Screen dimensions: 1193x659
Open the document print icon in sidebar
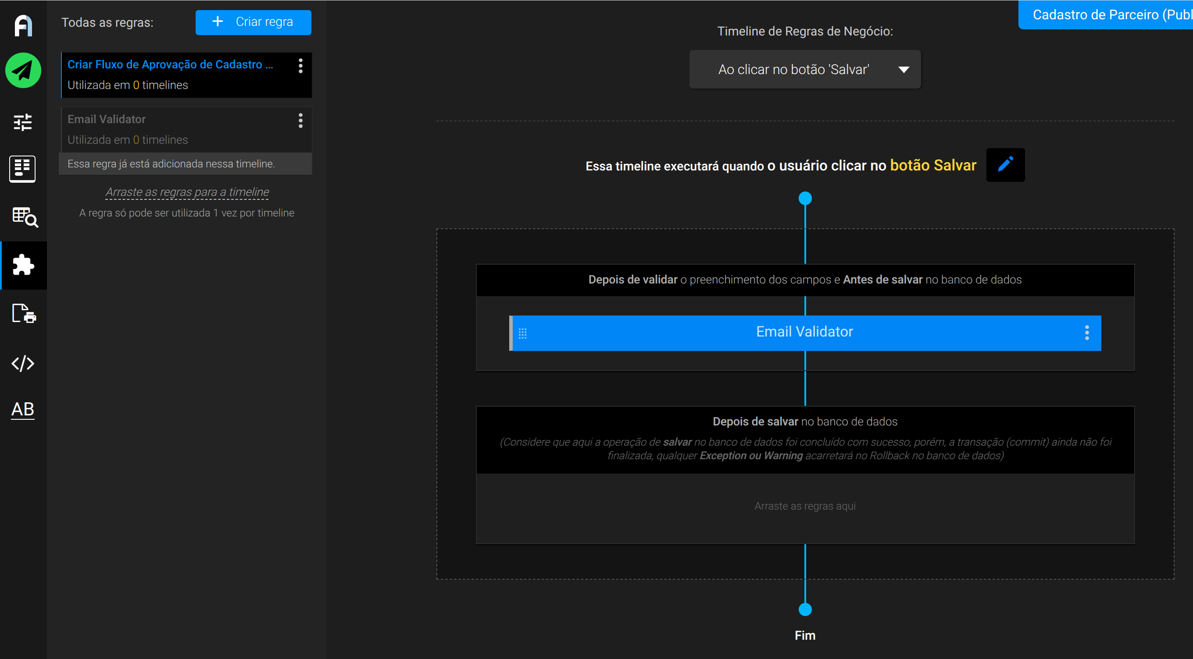24,314
